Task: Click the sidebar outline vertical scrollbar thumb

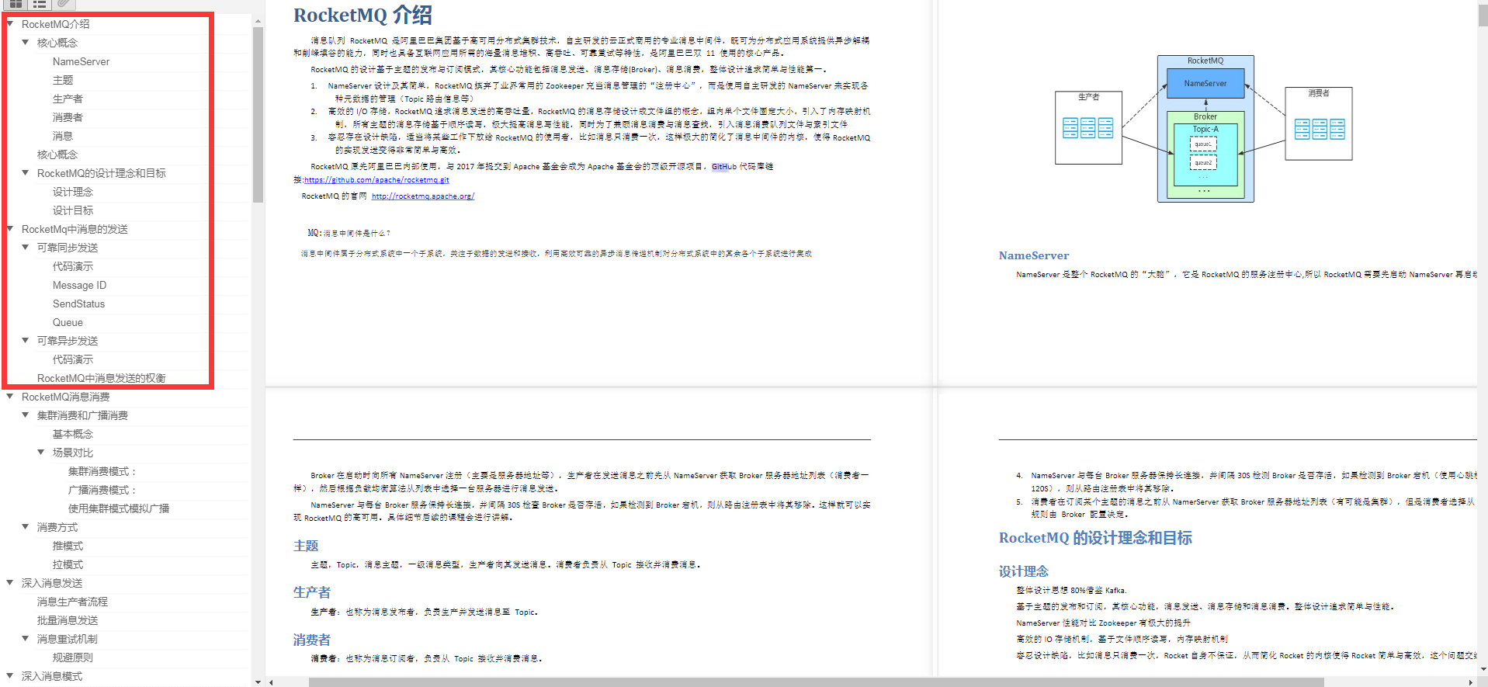Action: [x=258, y=115]
